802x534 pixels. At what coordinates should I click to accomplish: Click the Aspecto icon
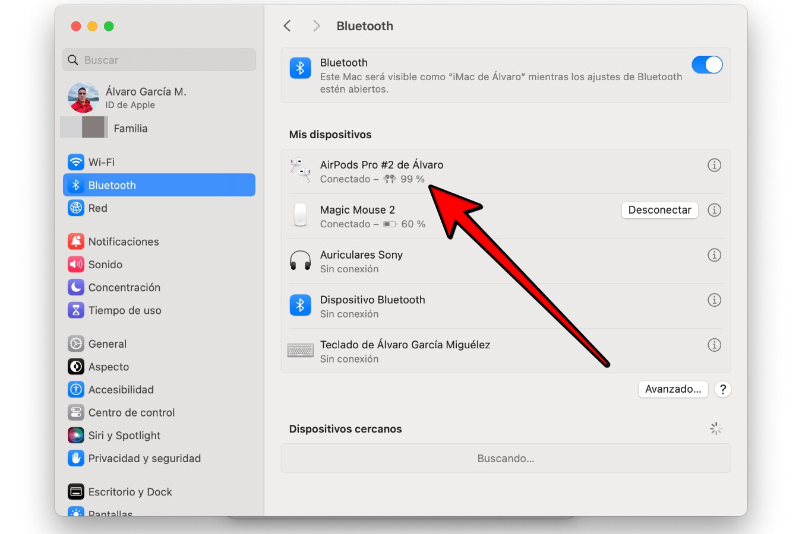point(76,367)
